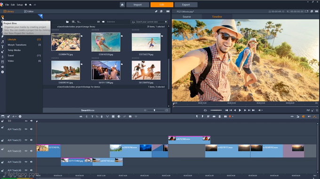Toggle loop playback in the player
320x179 pixels.
[205, 110]
